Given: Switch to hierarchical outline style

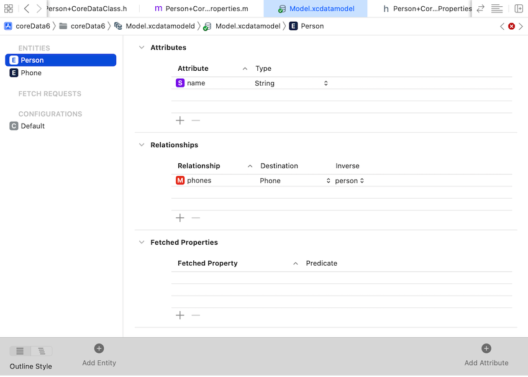Looking at the screenshot, I should (42, 352).
